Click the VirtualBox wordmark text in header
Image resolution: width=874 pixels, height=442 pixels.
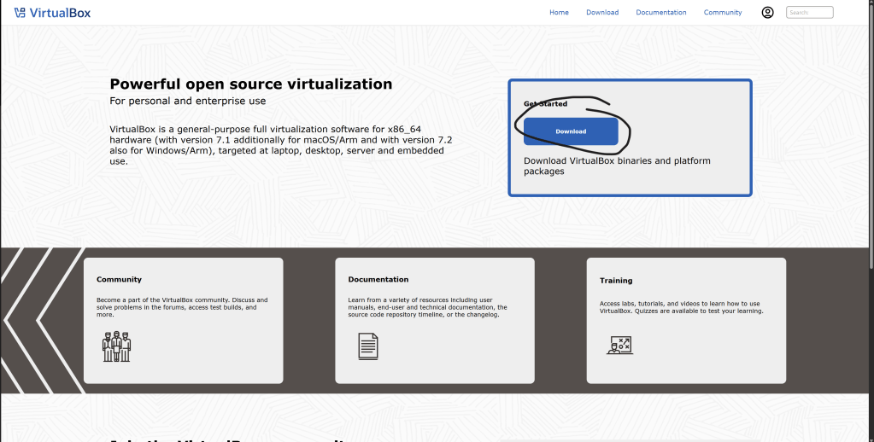click(60, 13)
